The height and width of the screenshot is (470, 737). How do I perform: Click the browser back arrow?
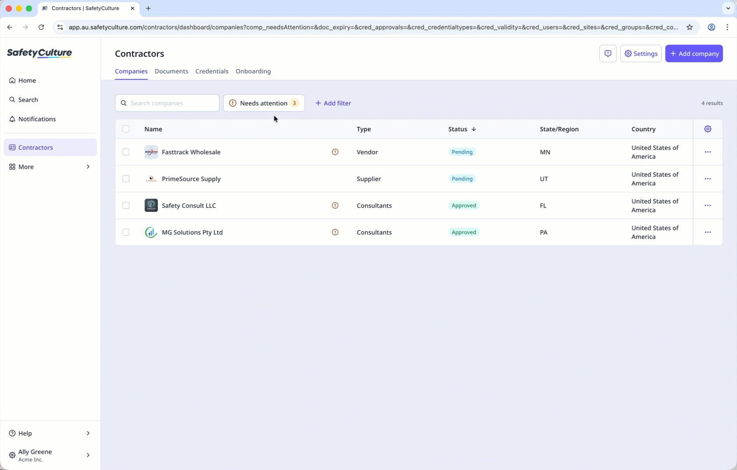coord(10,27)
